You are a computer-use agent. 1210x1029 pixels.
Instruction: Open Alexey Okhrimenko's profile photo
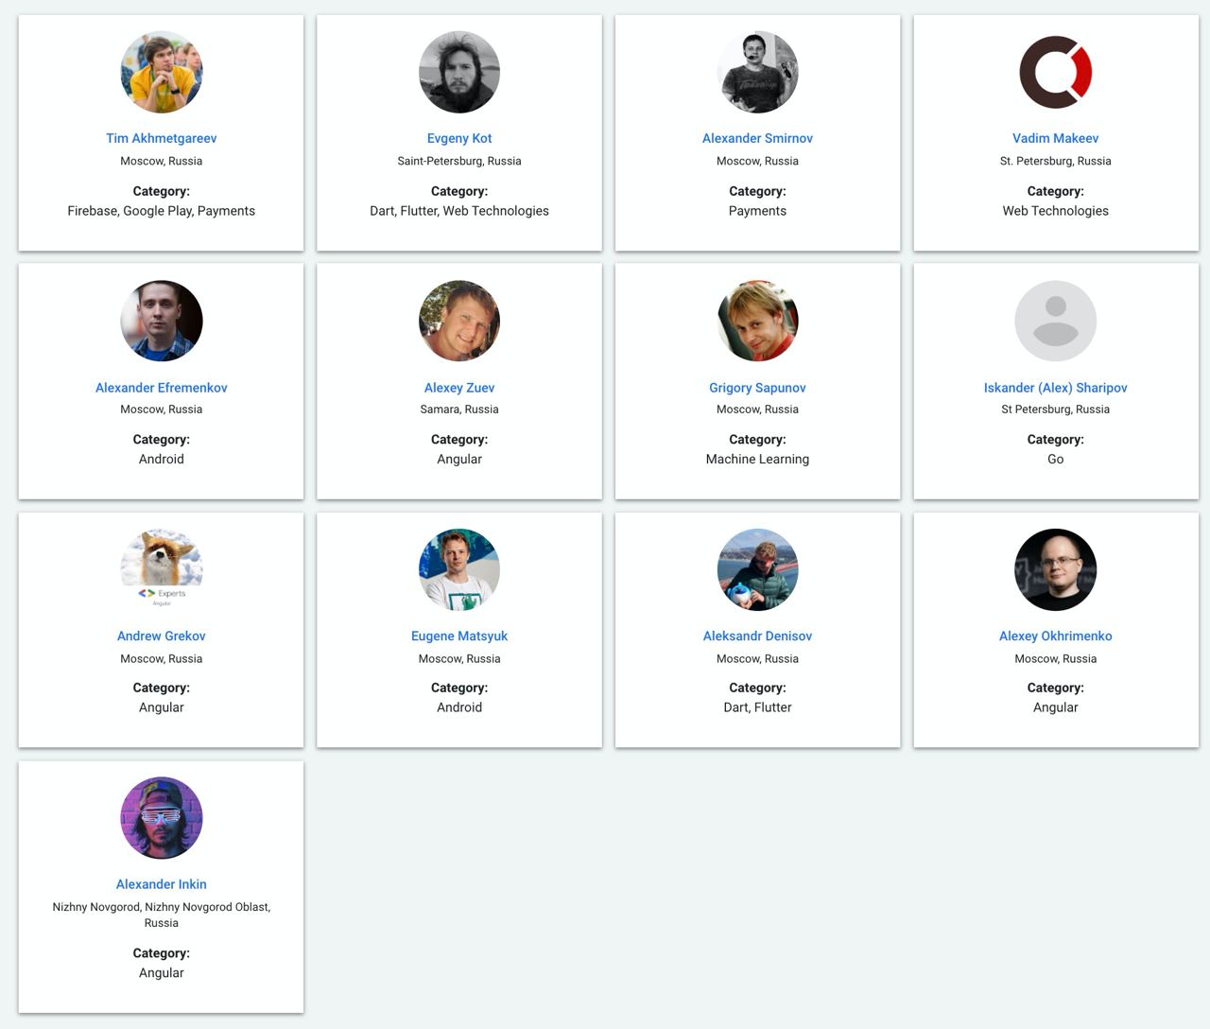click(x=1056, y=569)
